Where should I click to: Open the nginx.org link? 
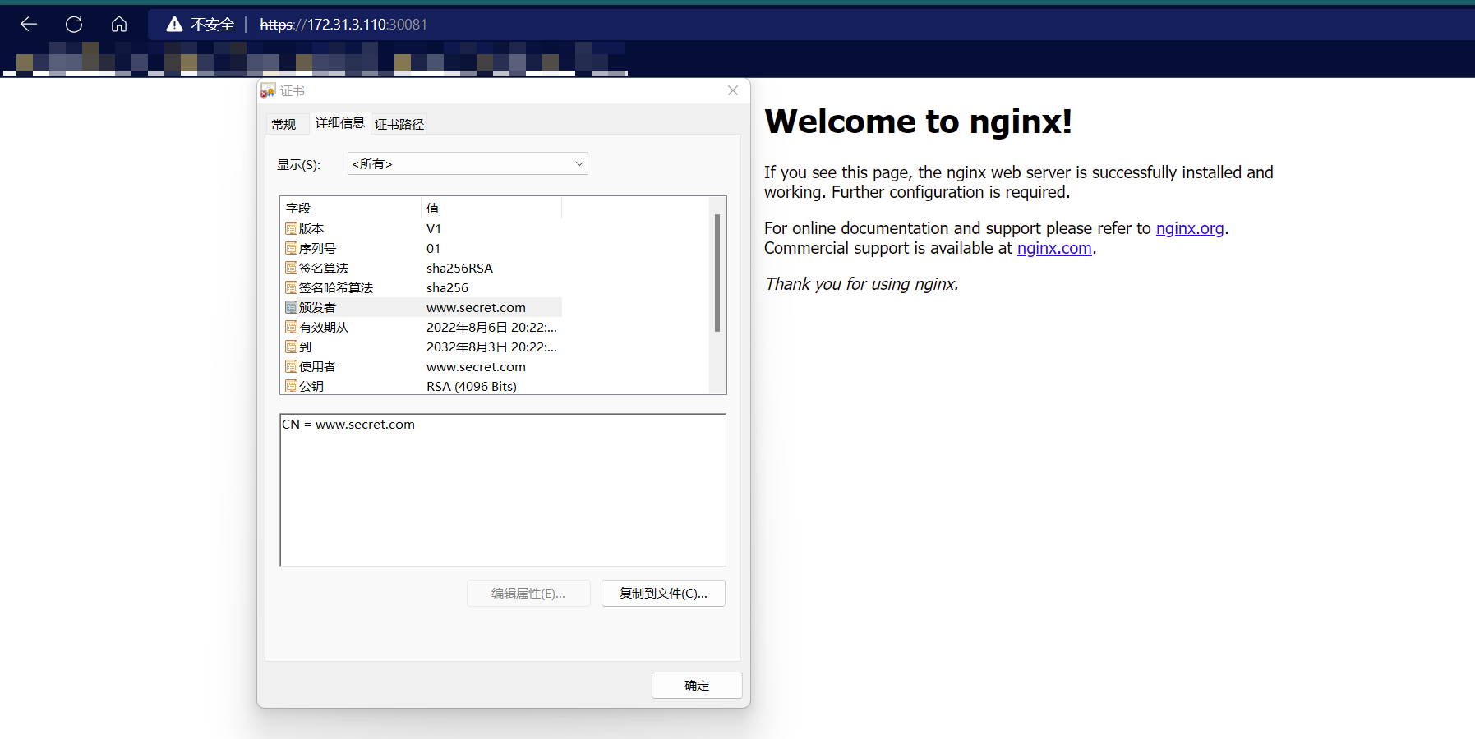click(1190, 228)
